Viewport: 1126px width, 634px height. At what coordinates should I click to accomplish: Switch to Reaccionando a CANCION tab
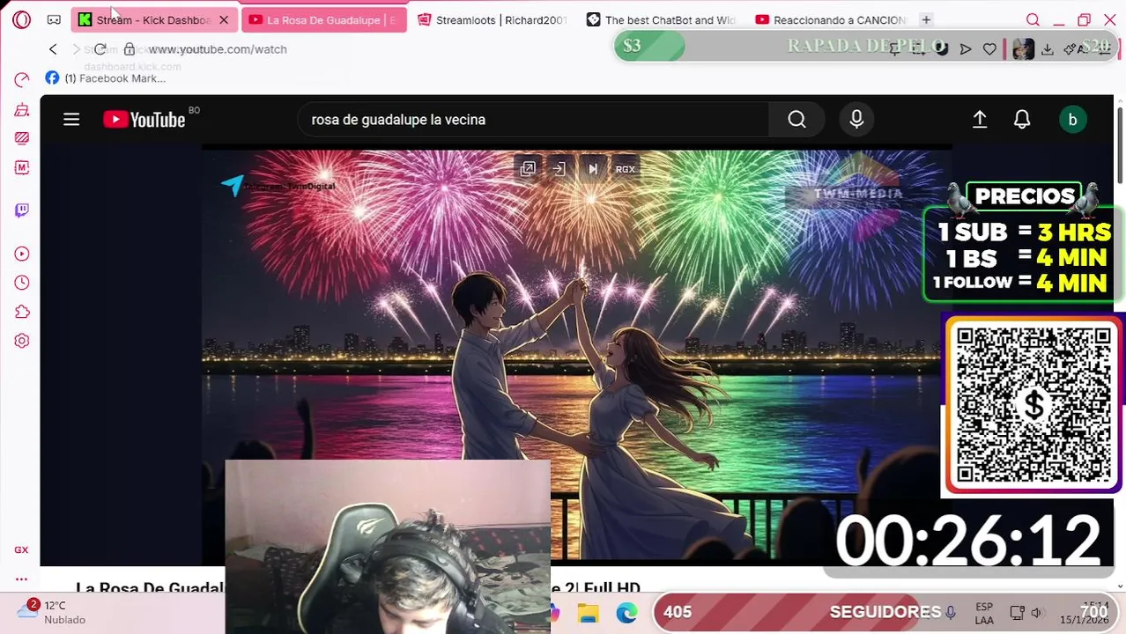pyautogui.click(x=830, y=19)
